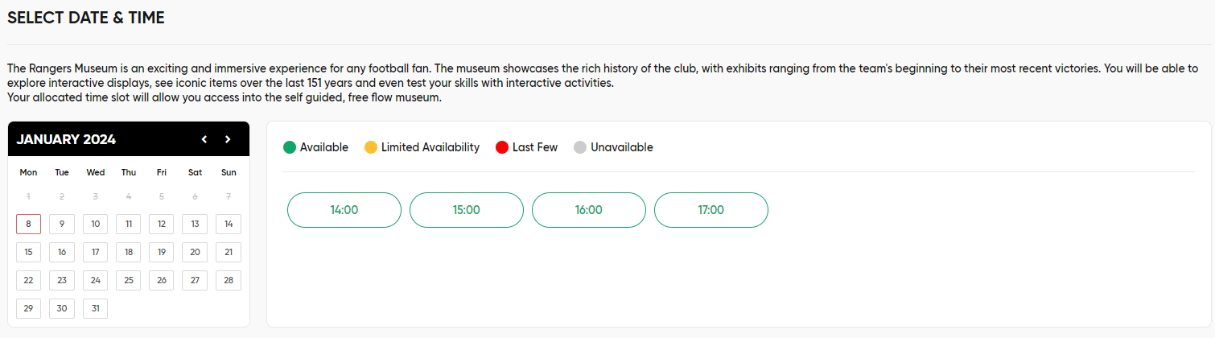
Task: Click the red Last Few dot
Action: 502,147
